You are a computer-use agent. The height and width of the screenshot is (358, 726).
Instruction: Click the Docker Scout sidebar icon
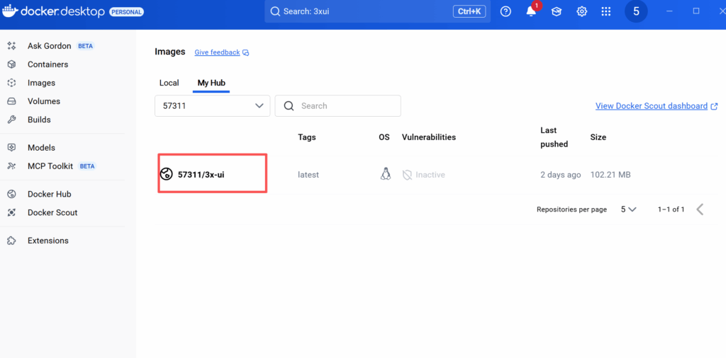tap(12, 212)
